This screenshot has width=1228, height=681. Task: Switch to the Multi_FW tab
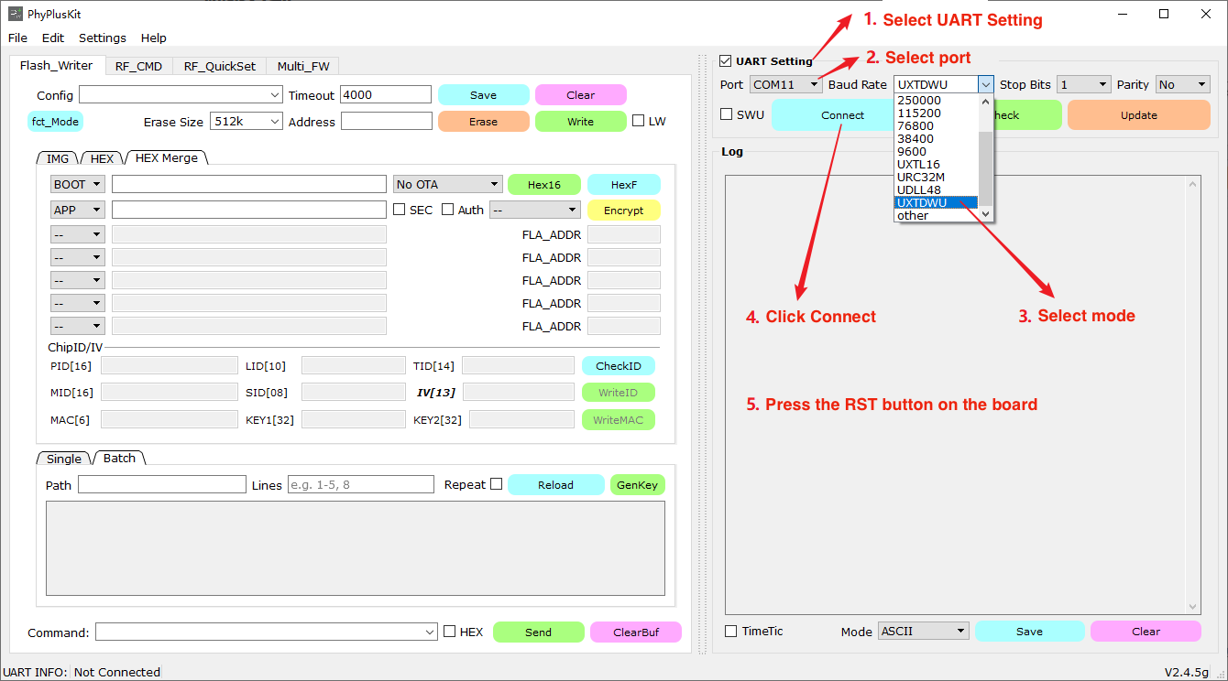[x=303, y=66]
